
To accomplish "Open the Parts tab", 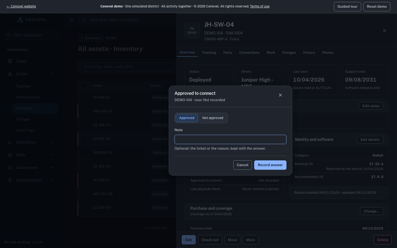I will (227, 53).
